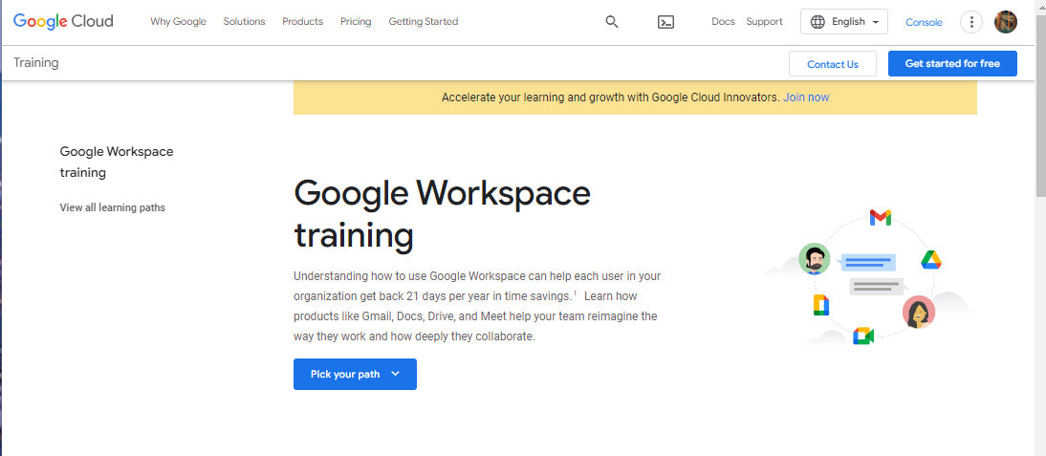The width and height of the screenshot is (1046, 456).
Task: Click the woman avatar in illustration
Action: 919,312
